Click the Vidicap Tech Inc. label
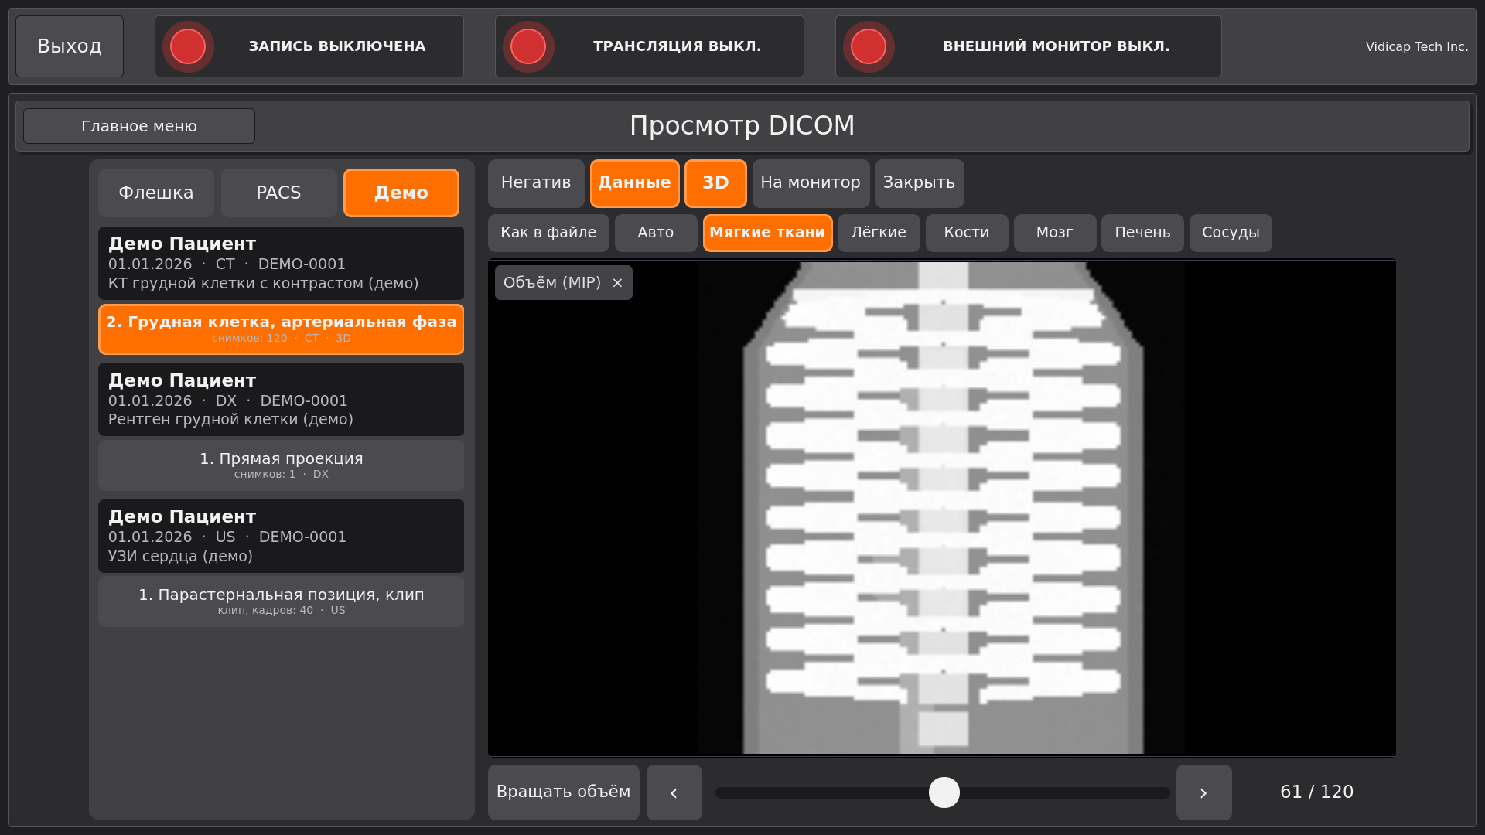The image size is (1485, 835). (x=1417, y=46)
